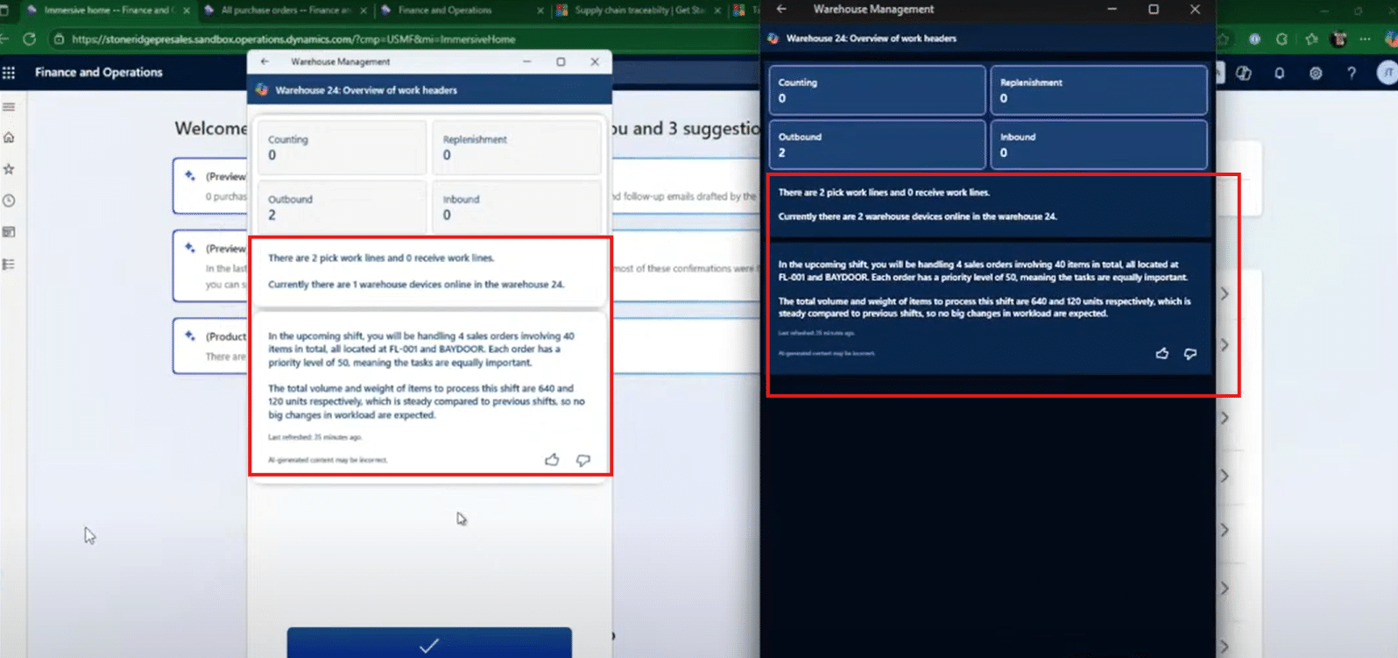The image size is (1398, 658).
Task: Open the Outbound tile in the light window
Action: [x=342, y=208]
